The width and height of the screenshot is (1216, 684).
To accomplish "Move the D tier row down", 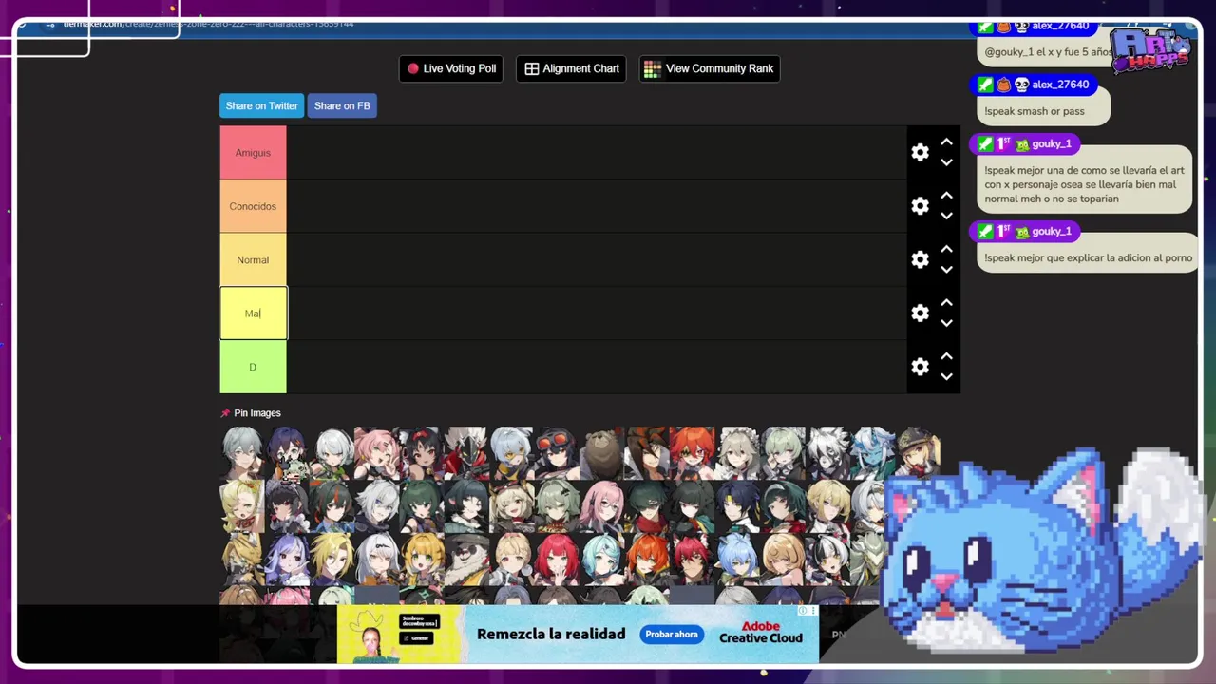I will [946, 376].
